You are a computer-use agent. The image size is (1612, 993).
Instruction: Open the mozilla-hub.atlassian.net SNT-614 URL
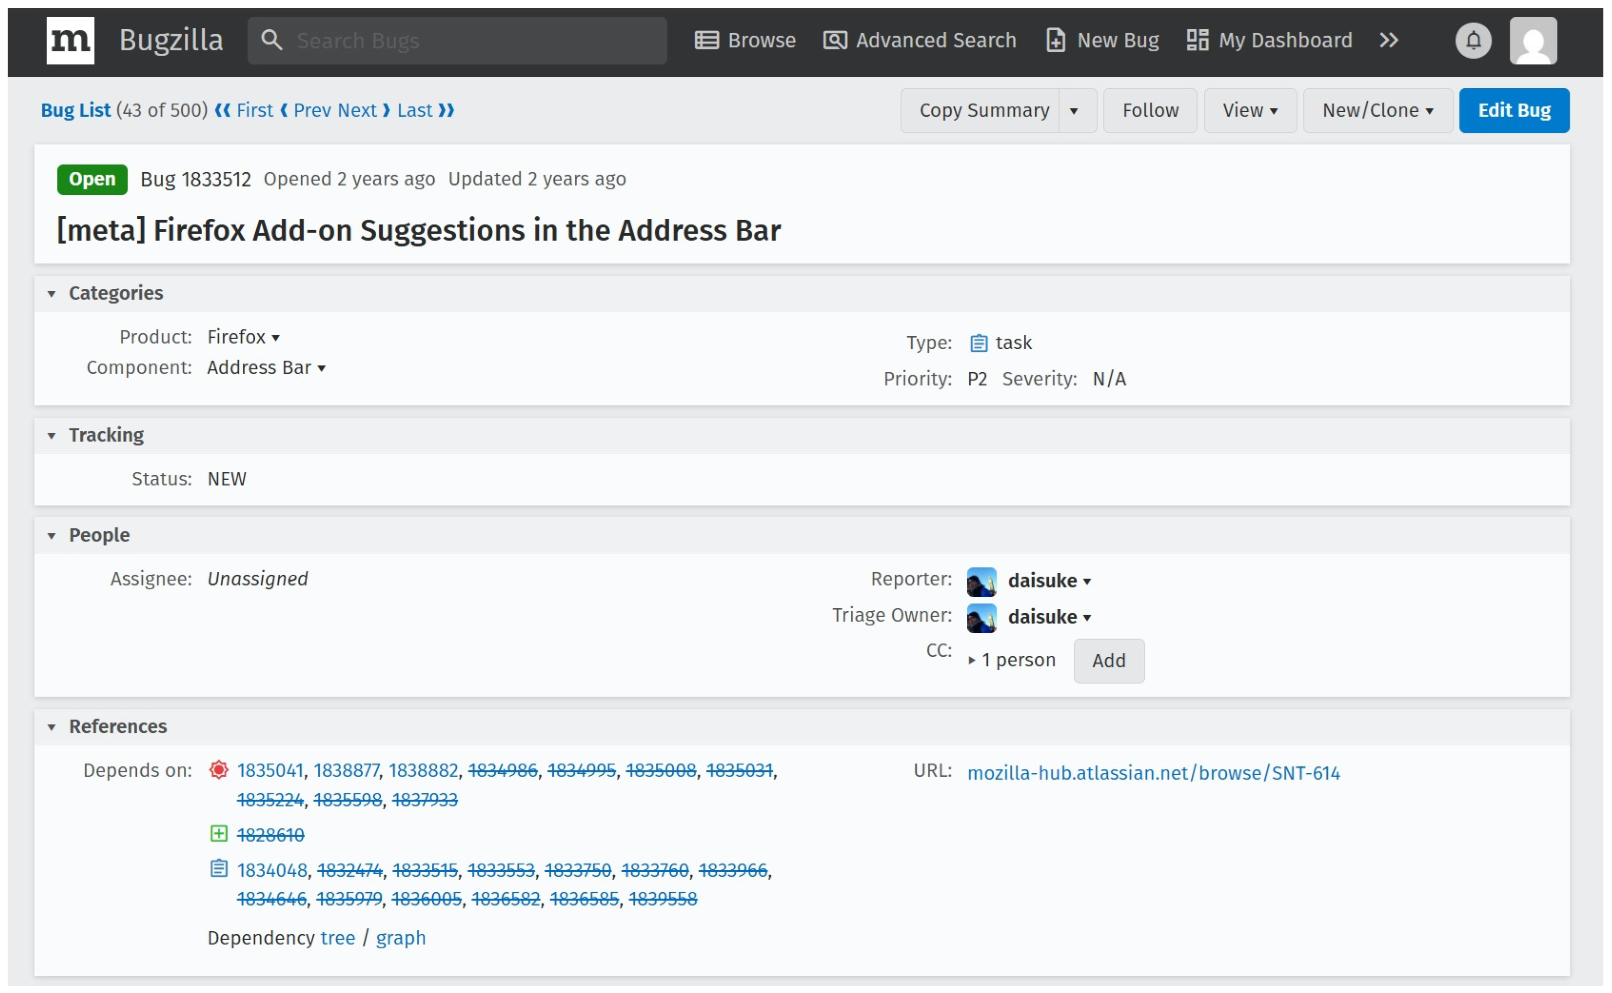[1153, 773]
